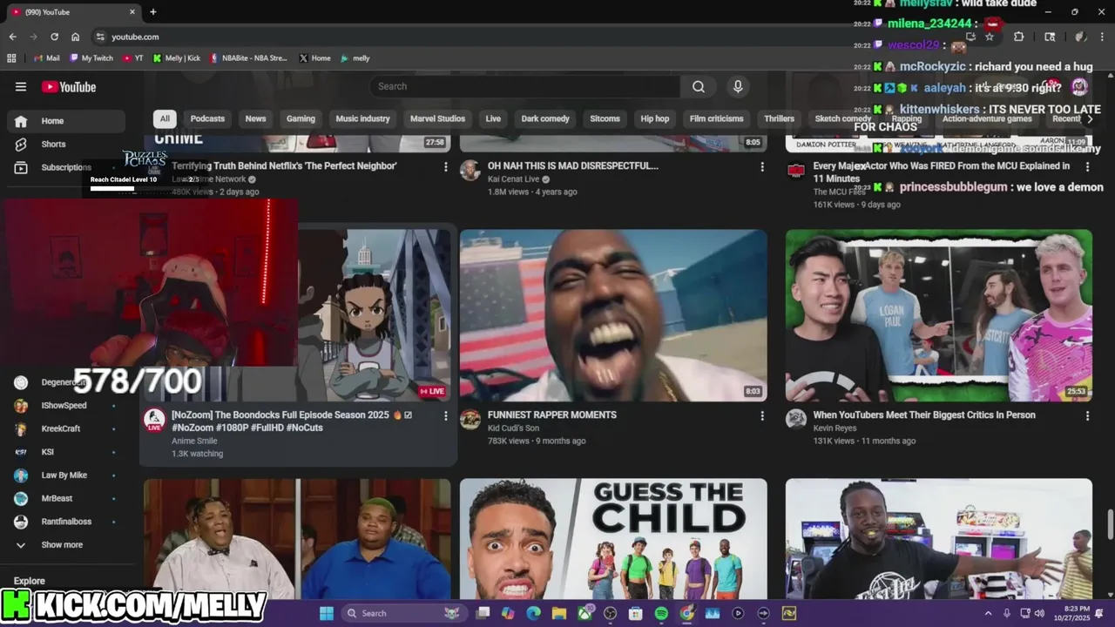Click the page vertical scrollbar thumb
This screenshot has height=627, width=1115.
pyautogui.click(x=1110, y=525)
